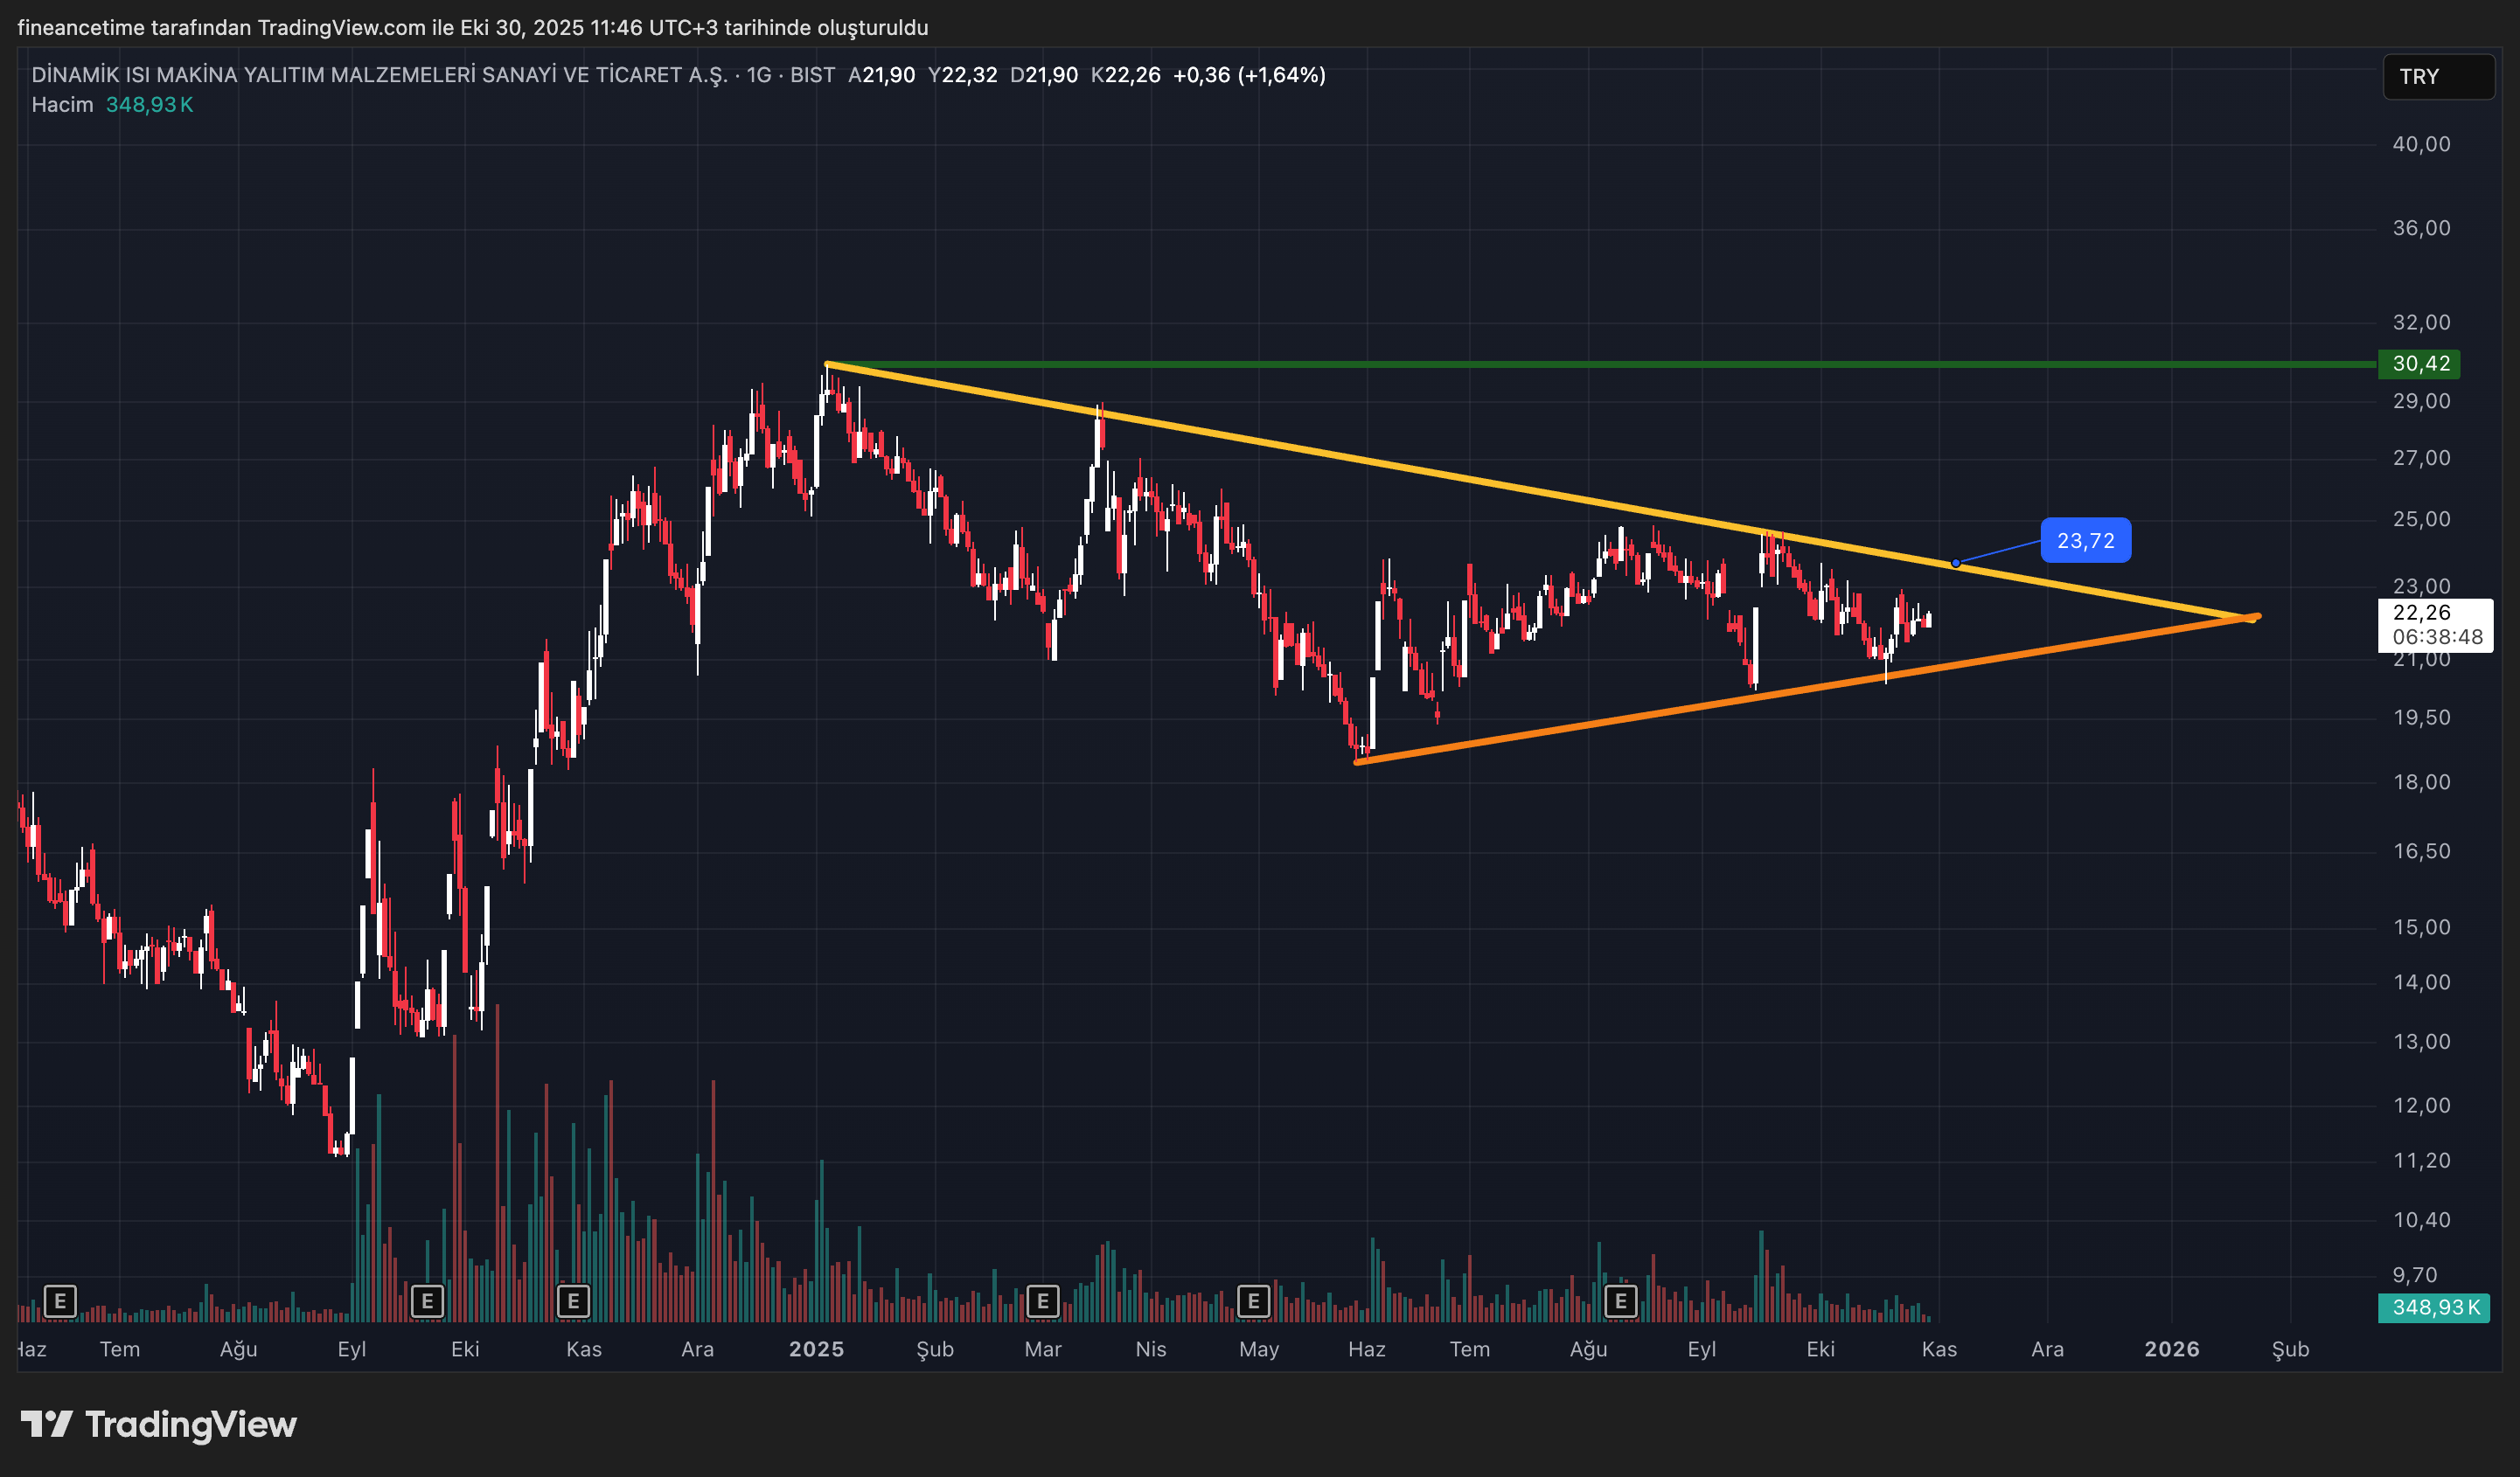The width and height of the screenshot is (2520, 1477).
Task: Click the green 30,42 price level label
Action: (2420, 364)
